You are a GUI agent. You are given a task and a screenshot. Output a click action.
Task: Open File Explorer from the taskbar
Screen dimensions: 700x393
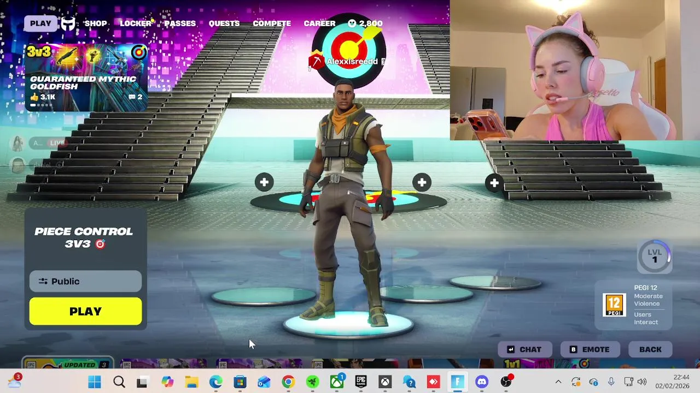(191, 382)
